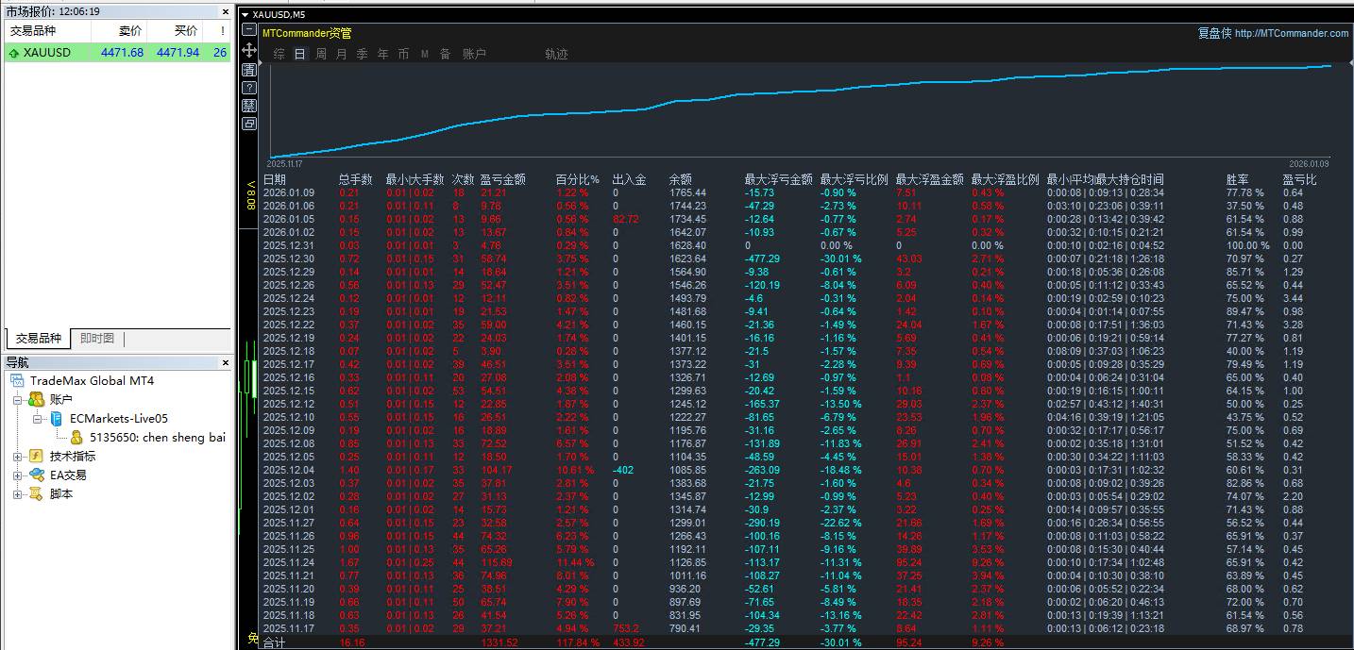
Task: Click the user icon beside 5135650
Action: [76, 438]
